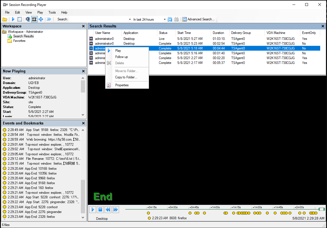Select the Favorites folder in the Workspace tree
327x228 pixels.
(19, 41)
